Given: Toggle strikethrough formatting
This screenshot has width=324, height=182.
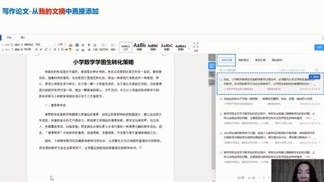Looking at the screenshot, I should pyautogui.click(x=66, y=50).
